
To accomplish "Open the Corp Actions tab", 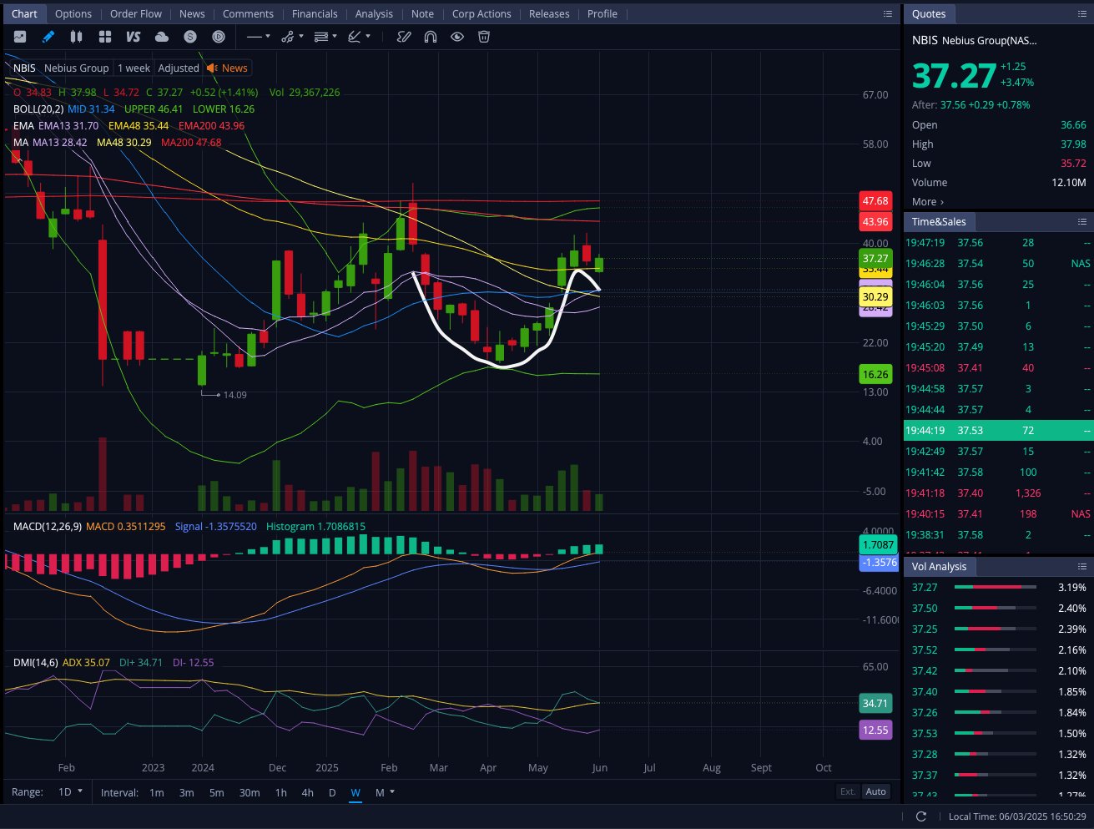I will [481, 14].
